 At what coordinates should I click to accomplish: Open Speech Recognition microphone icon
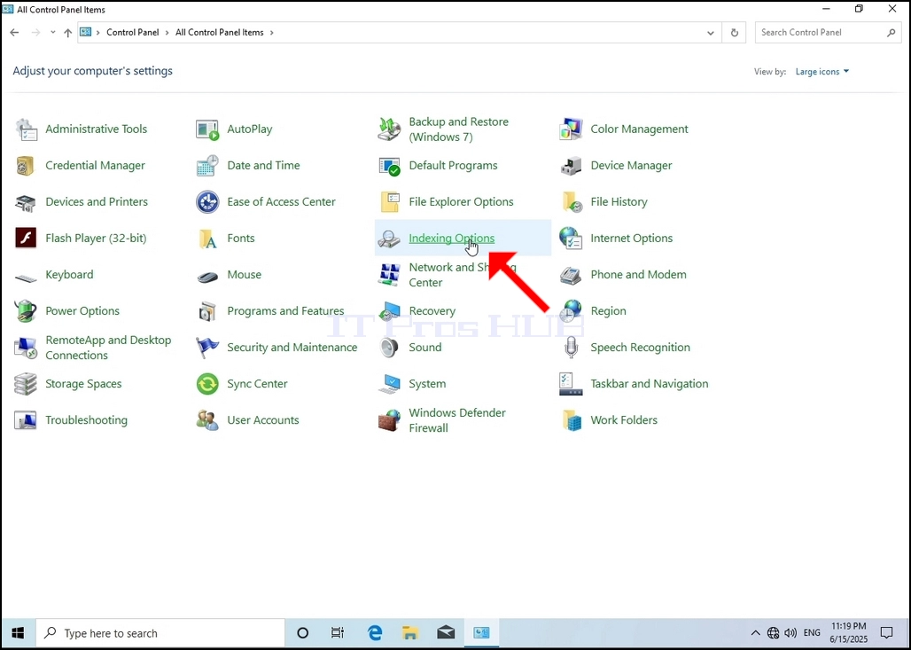571,347
